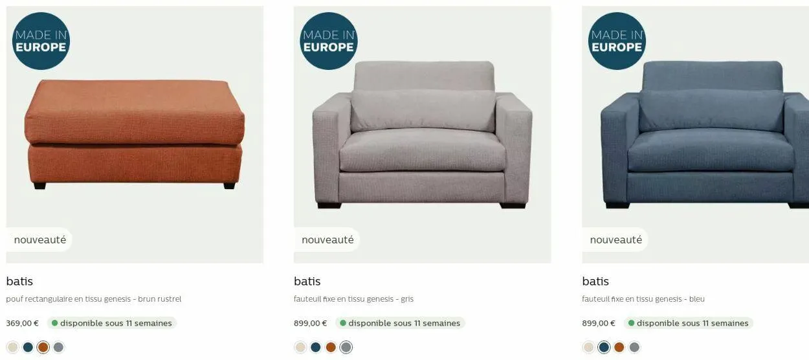Open fauteuil fixe bleu product link
This screenshot has width=809, height=360.
click(643, 299)
